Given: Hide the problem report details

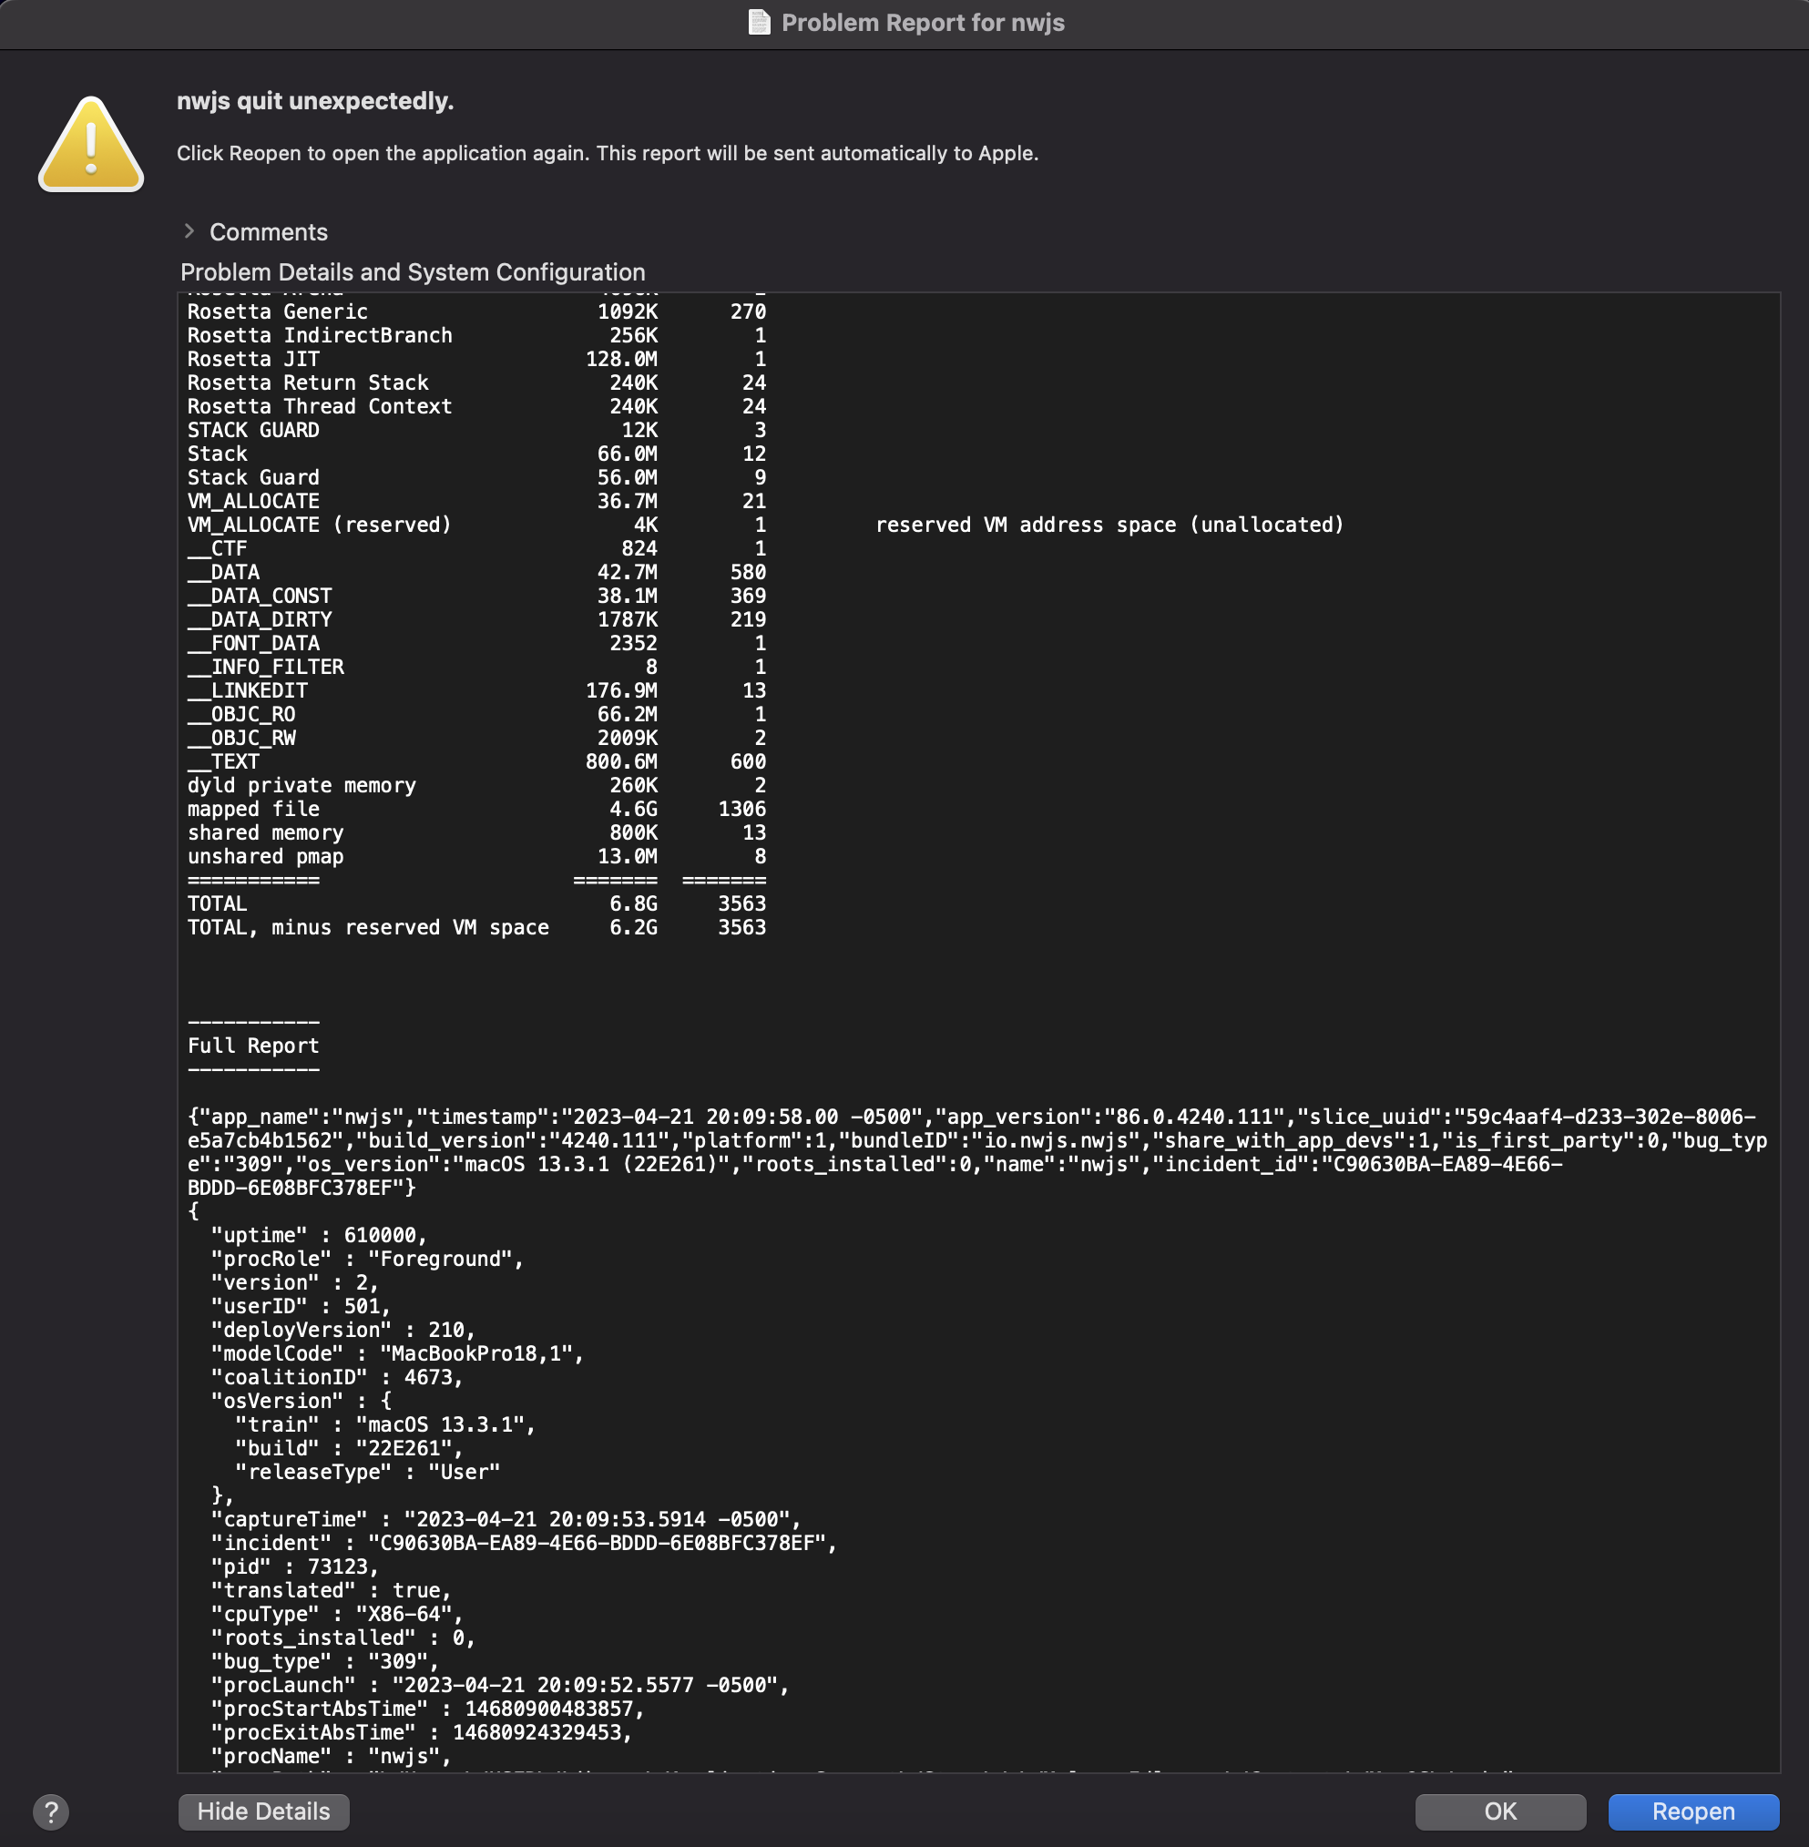Looking at the screenshot, I should pyautogui.click(x=263, y=1811).
